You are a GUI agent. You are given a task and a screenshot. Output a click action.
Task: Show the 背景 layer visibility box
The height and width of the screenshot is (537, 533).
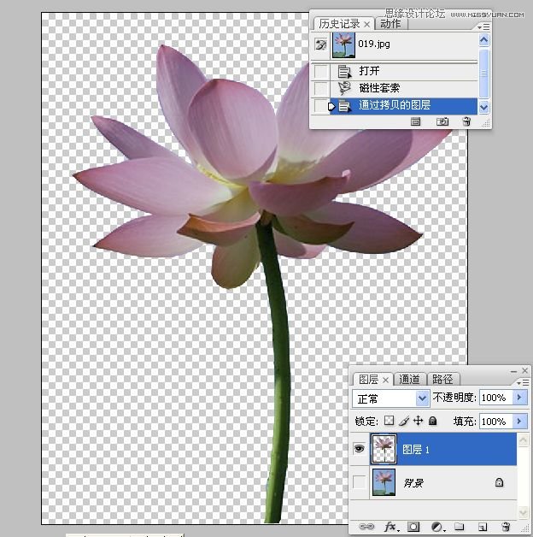coord(359,482)
